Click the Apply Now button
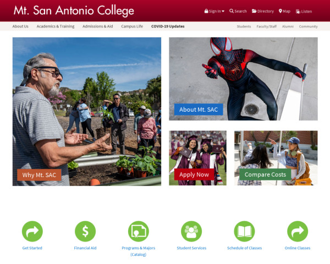 coord(194,174)
